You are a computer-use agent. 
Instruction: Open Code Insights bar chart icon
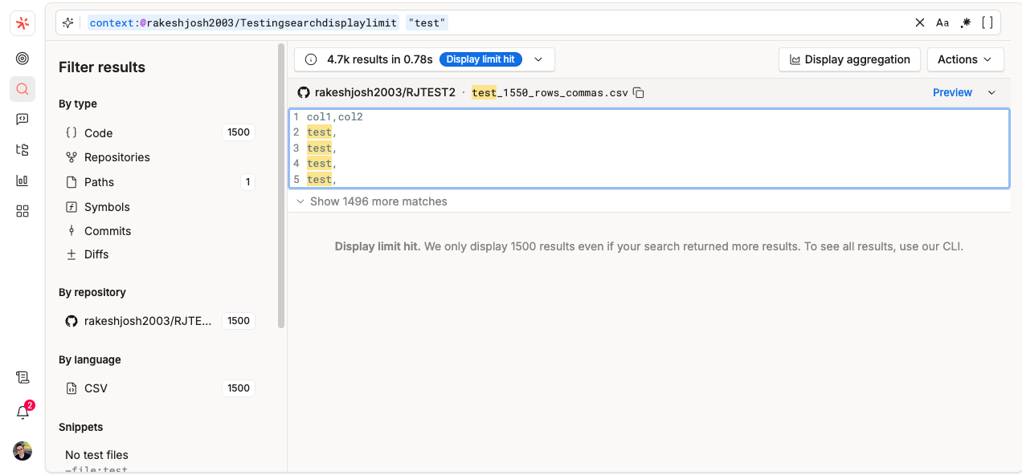point(22,180)
